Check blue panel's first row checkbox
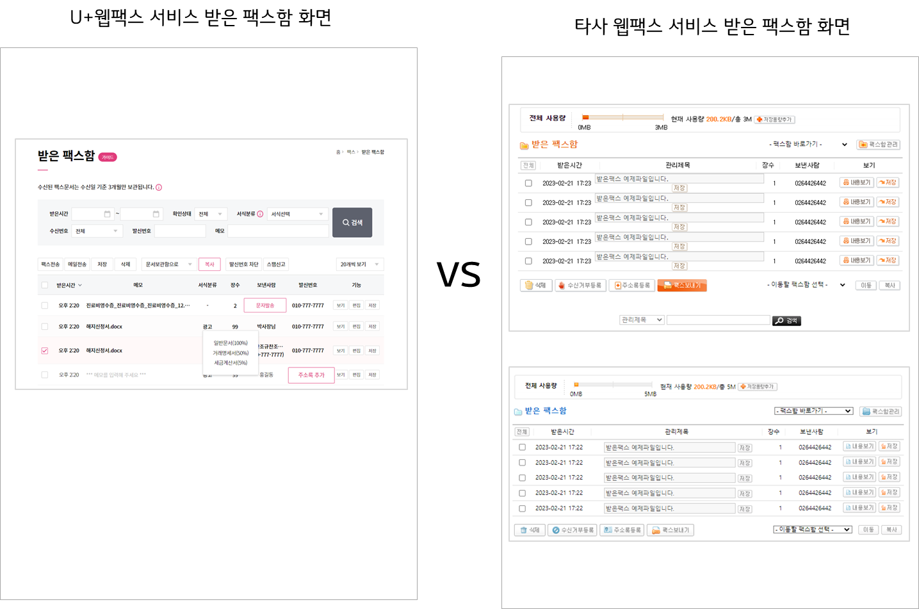The height and width of the screenshot is (609, 919). (523, 448)
